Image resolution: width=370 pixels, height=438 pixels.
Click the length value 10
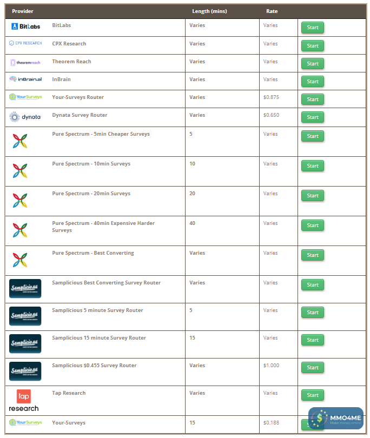point(192,164)
